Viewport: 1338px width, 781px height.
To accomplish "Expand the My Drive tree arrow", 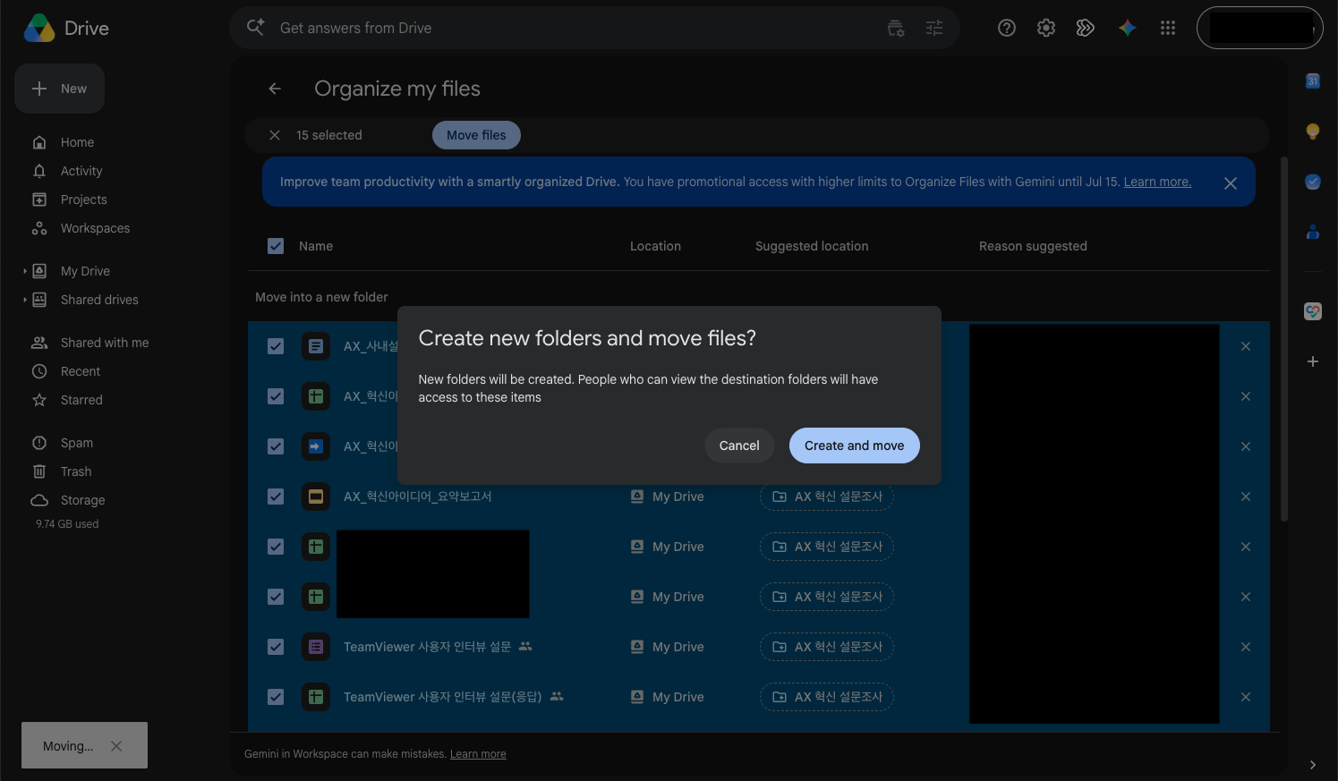I will (24, 271).
